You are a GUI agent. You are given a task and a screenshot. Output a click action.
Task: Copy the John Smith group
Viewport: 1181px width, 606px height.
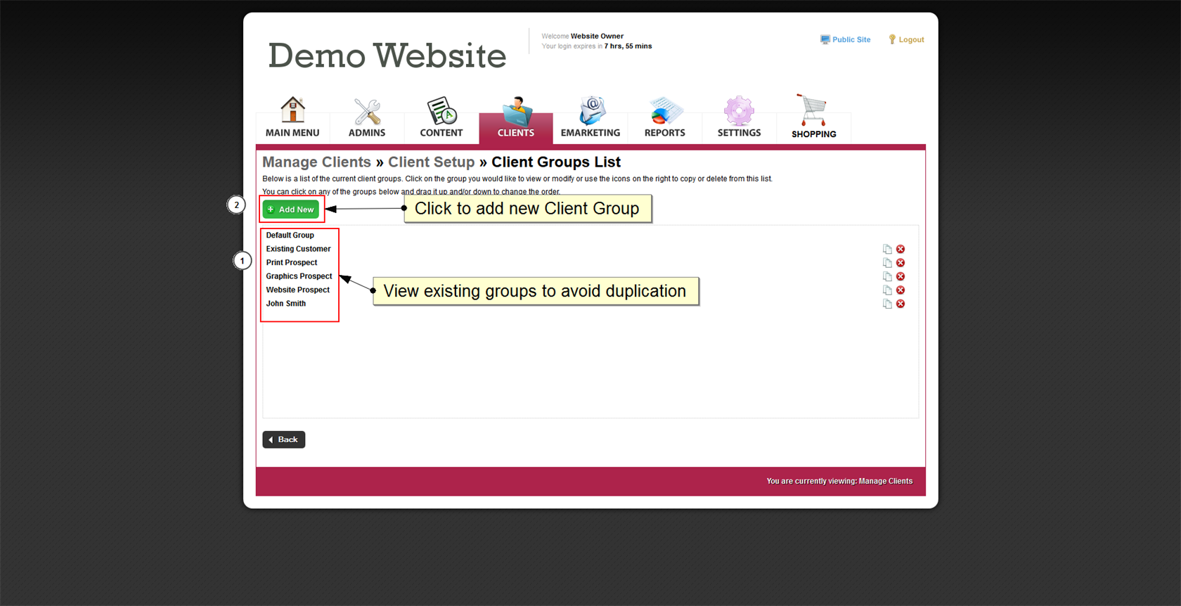click(887, 304)
